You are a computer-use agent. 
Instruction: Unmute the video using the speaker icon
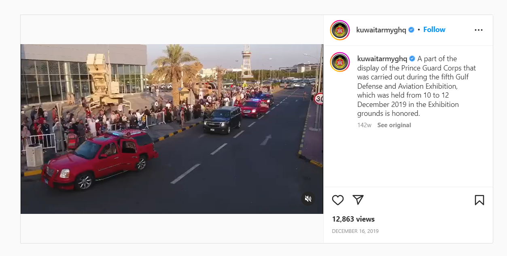click(x=308, y=198)
